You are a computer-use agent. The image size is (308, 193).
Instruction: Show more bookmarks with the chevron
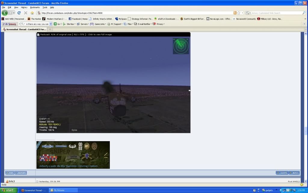(305, 19)
